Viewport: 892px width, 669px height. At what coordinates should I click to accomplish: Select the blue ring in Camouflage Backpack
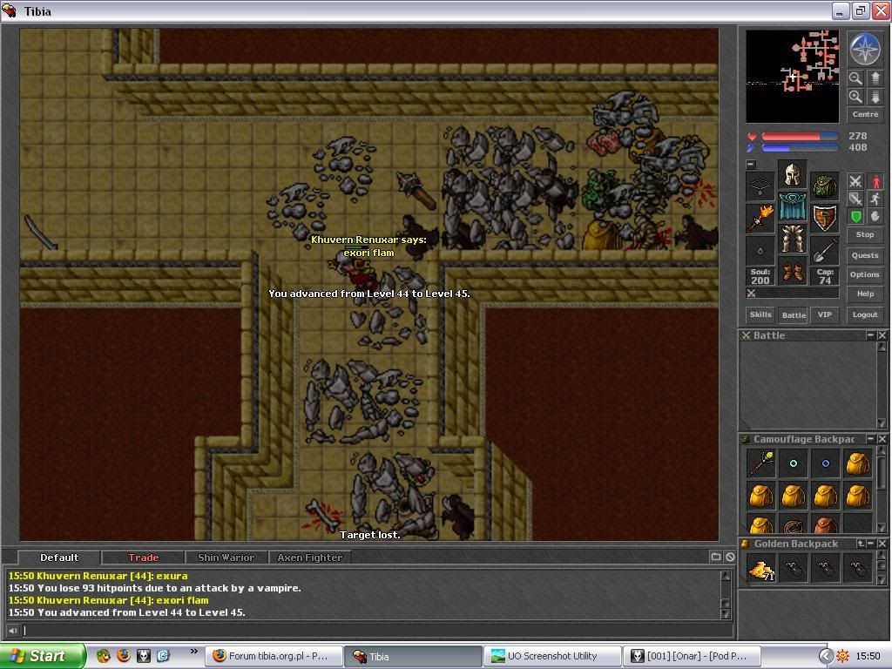pyautogui.click(x=825, y=463)
